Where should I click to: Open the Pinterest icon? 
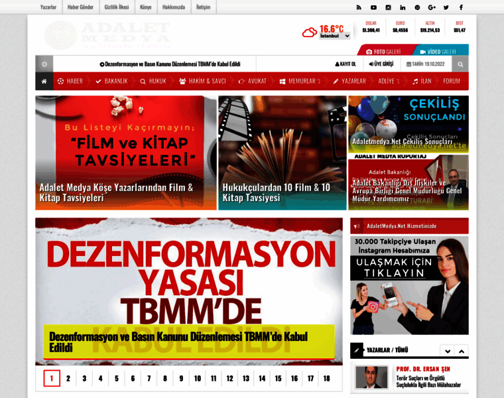tap(417, 7)
